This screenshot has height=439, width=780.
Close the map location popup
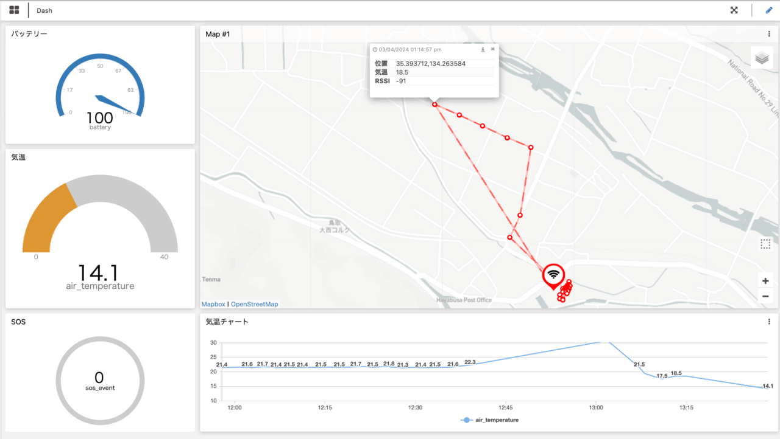pyautogui.click(x=492, y=49)
